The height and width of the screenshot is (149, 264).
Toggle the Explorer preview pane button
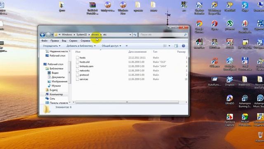point(176,46)
